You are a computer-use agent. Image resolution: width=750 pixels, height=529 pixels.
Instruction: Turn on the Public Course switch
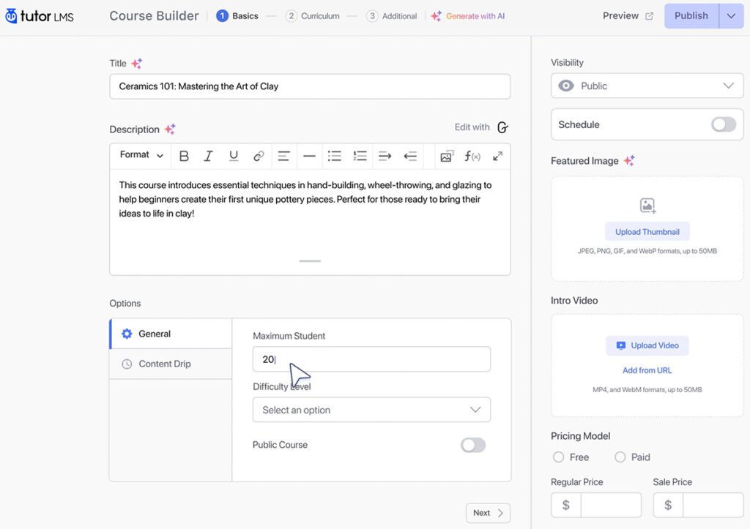coord(472,444)
